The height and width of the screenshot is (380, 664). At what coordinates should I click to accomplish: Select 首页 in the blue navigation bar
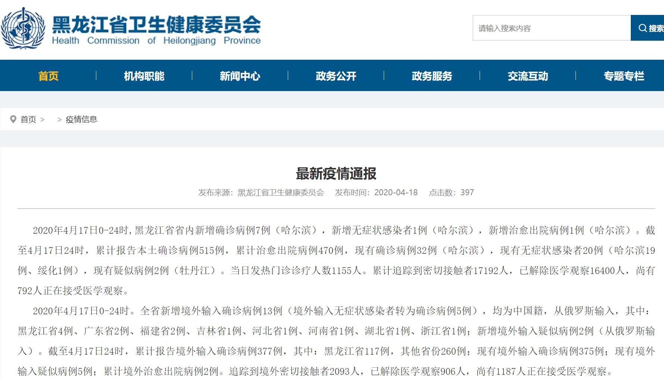(49, 76)
